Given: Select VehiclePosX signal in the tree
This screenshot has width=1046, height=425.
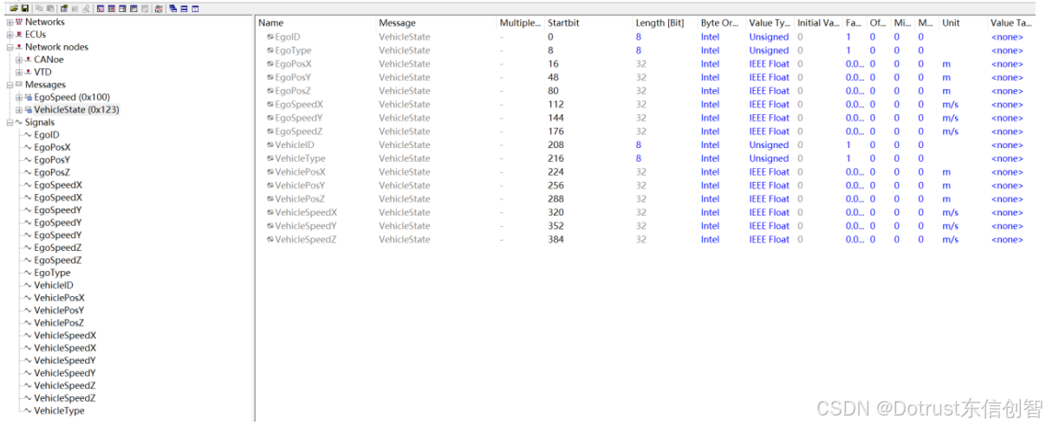Looking at the screenshot, I should tap(59, 298).
